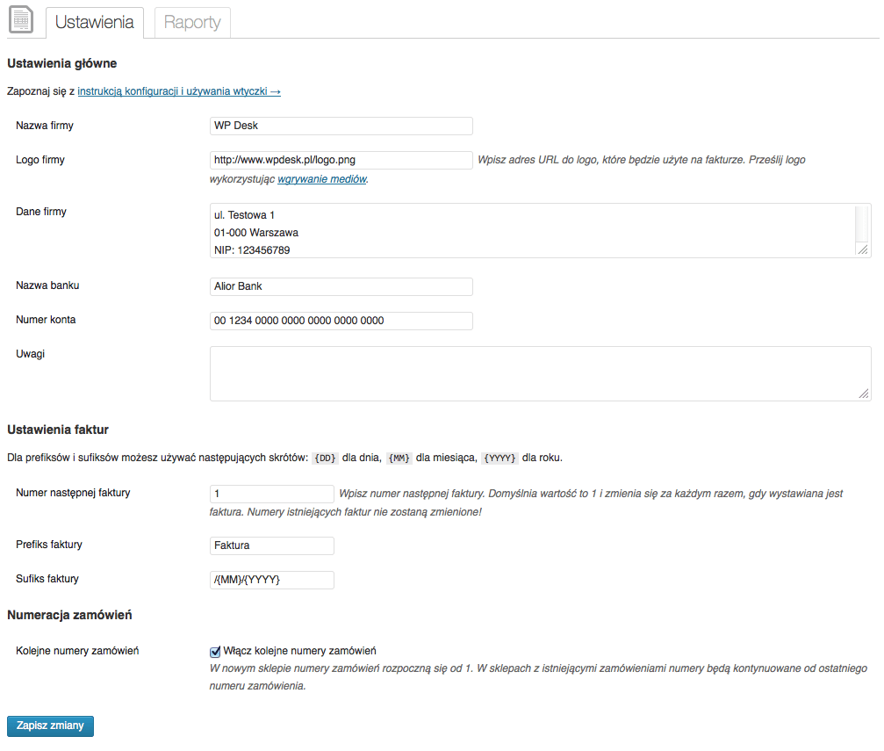Viewport: 884px width, 751px height.
Task: Toggle the Włącz kolejne numery zamówień checkbox
Action: click(215, 652)
